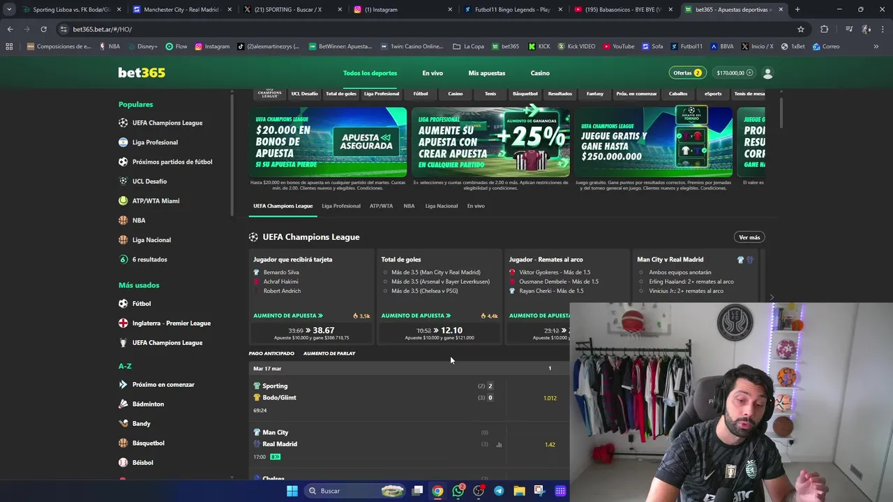Screen dimensions: 893x502
Task: Click the Liga Nacional basketball icon in the sidebar
Action: [x=123, y=240]
